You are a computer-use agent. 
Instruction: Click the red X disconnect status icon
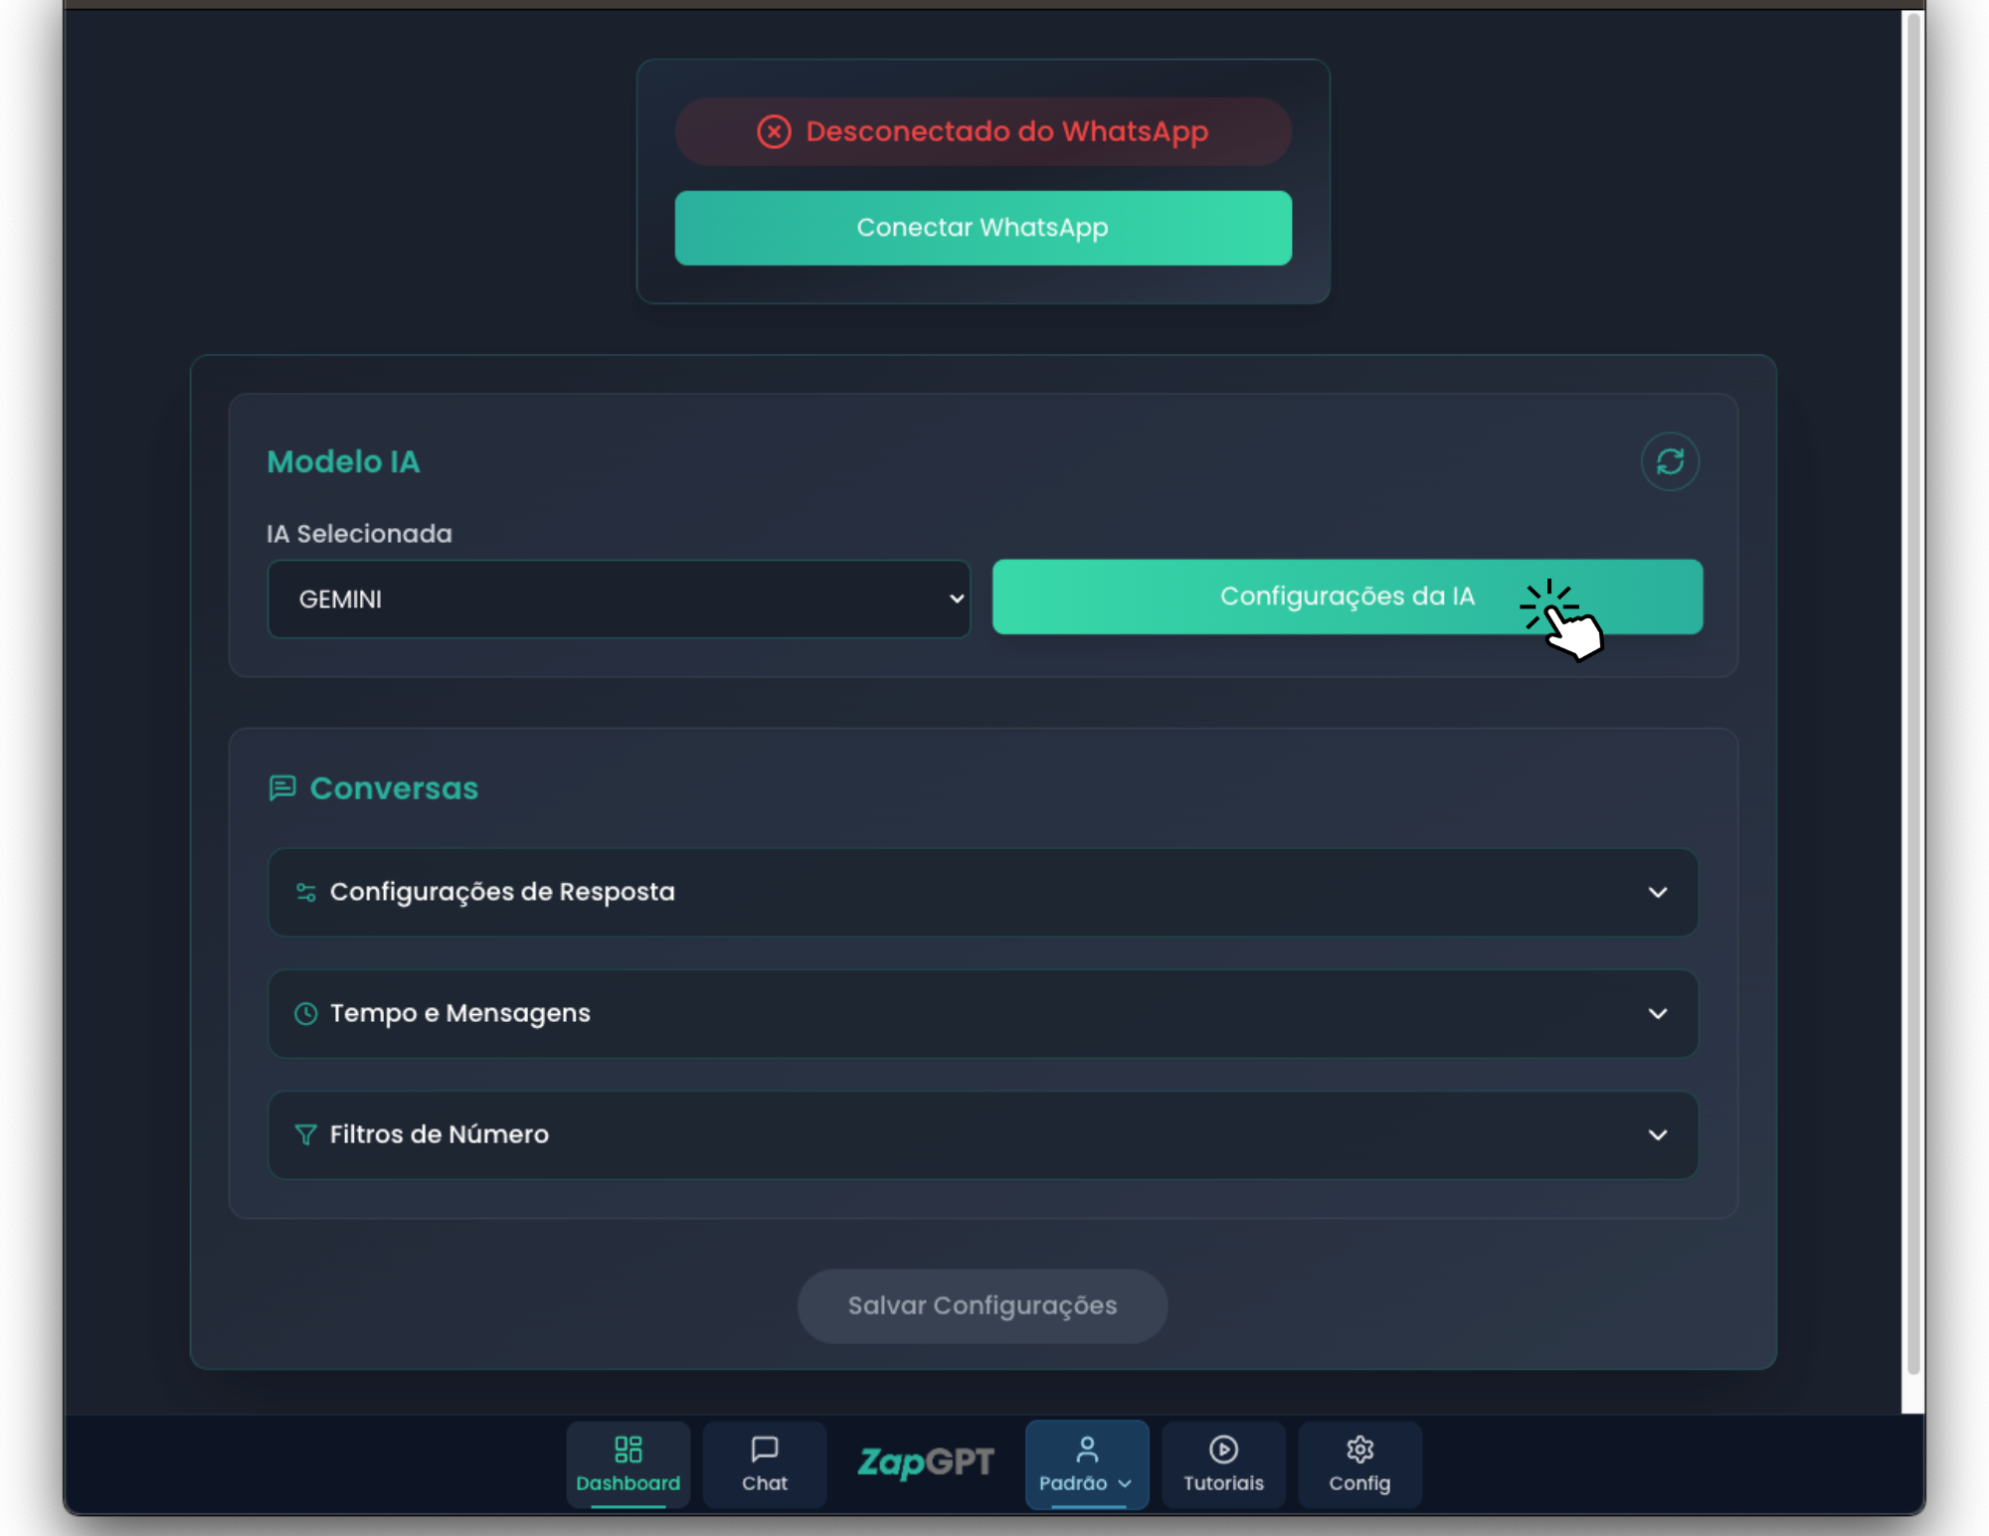774,131
